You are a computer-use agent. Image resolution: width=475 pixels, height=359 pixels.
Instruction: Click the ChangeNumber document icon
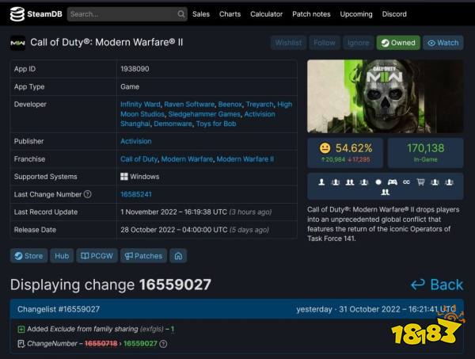(x=21, y=344)
